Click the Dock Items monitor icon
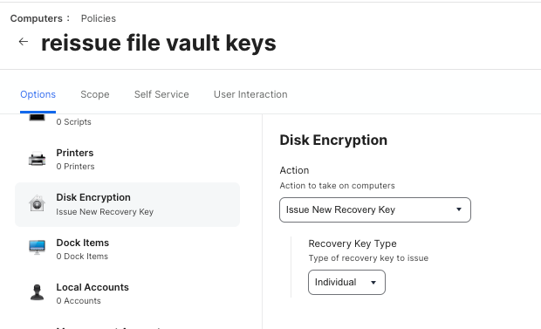Image resolution: width=541 pixels, height=329 pixels. (37, 247)
